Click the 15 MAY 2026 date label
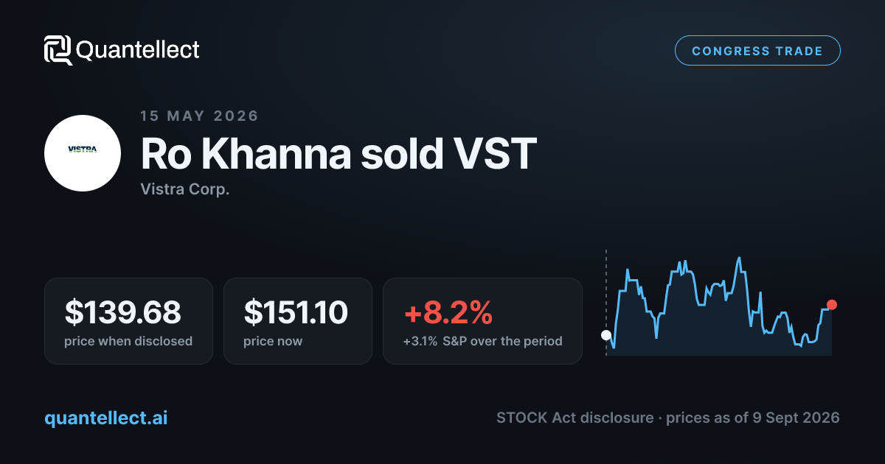Screen dimensions: 885x464 (x=199, y=116)
